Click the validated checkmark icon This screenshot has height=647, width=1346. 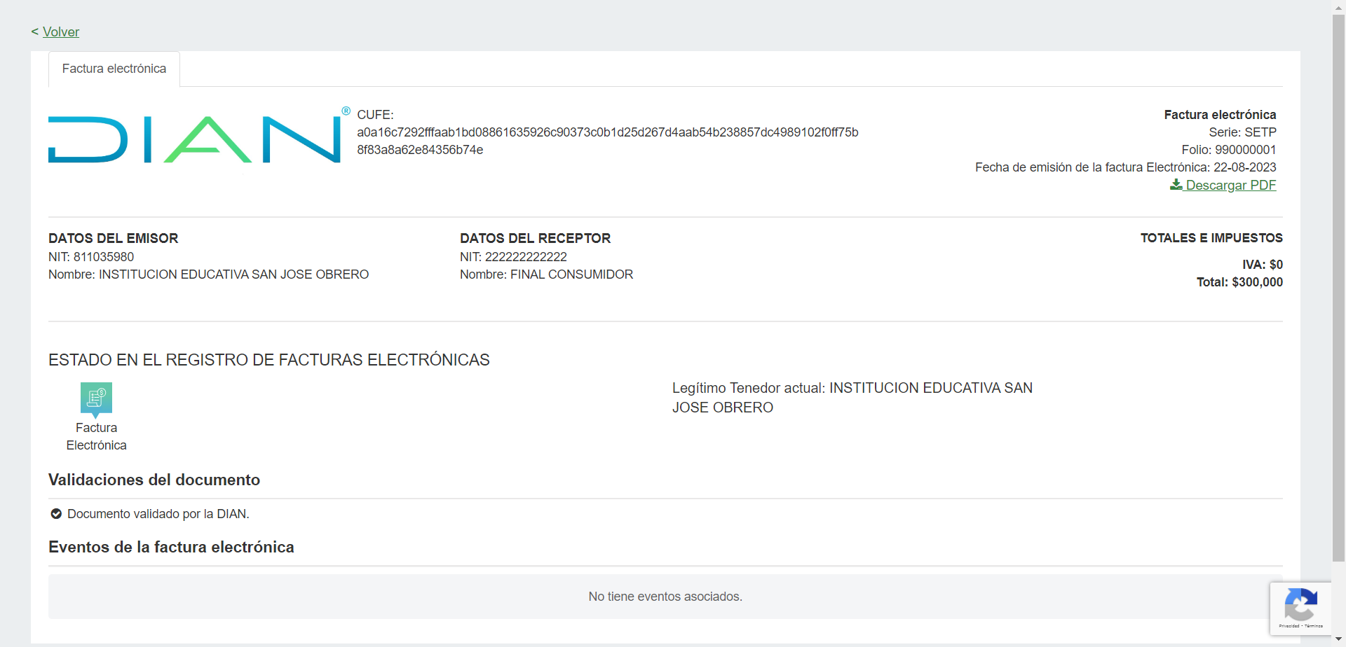(56, 514)
